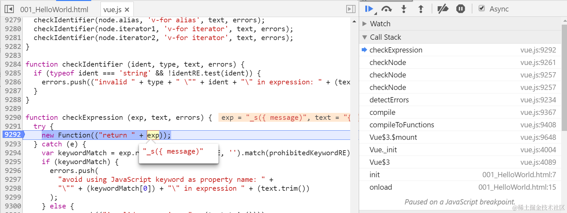Select detectErrors call stack frame
The image size is (567, 213).
tap(460, 100)
